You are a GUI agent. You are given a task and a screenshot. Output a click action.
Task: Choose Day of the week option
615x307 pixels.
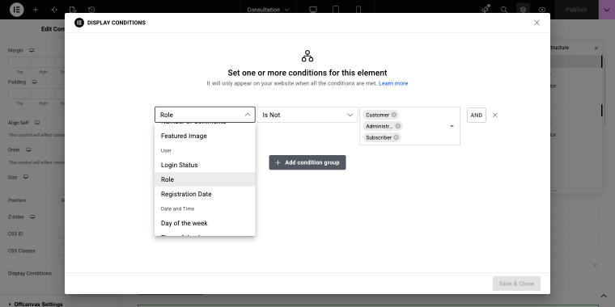[x=205, y=223]
